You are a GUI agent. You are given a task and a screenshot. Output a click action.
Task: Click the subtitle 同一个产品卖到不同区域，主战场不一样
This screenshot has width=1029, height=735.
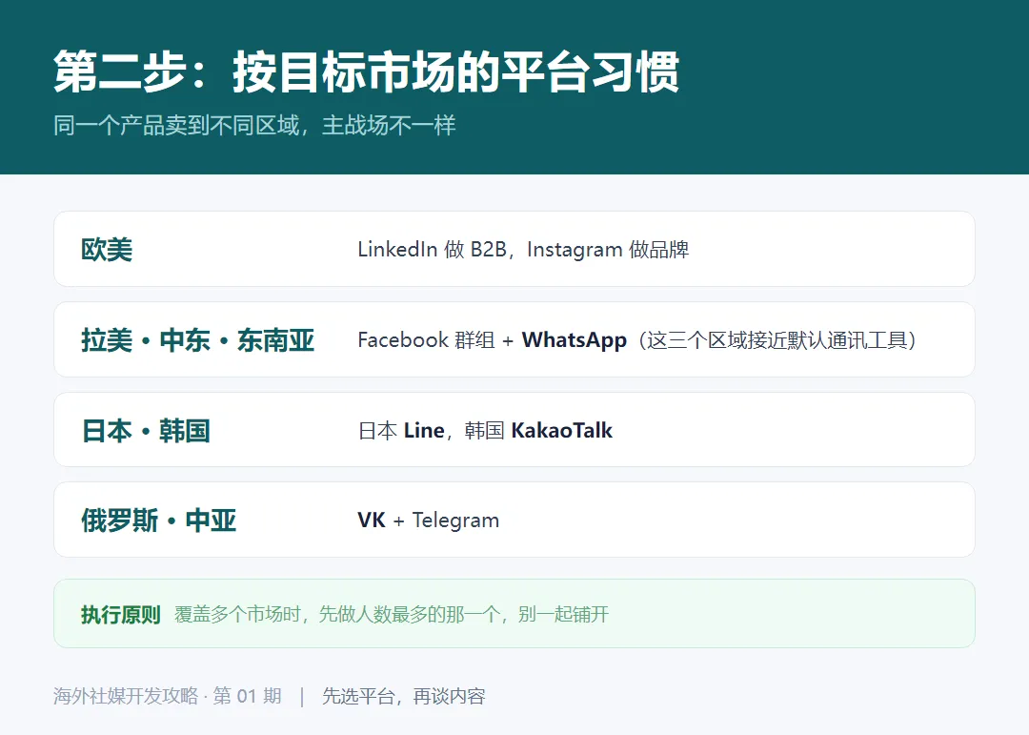click(x=254, y=125)
